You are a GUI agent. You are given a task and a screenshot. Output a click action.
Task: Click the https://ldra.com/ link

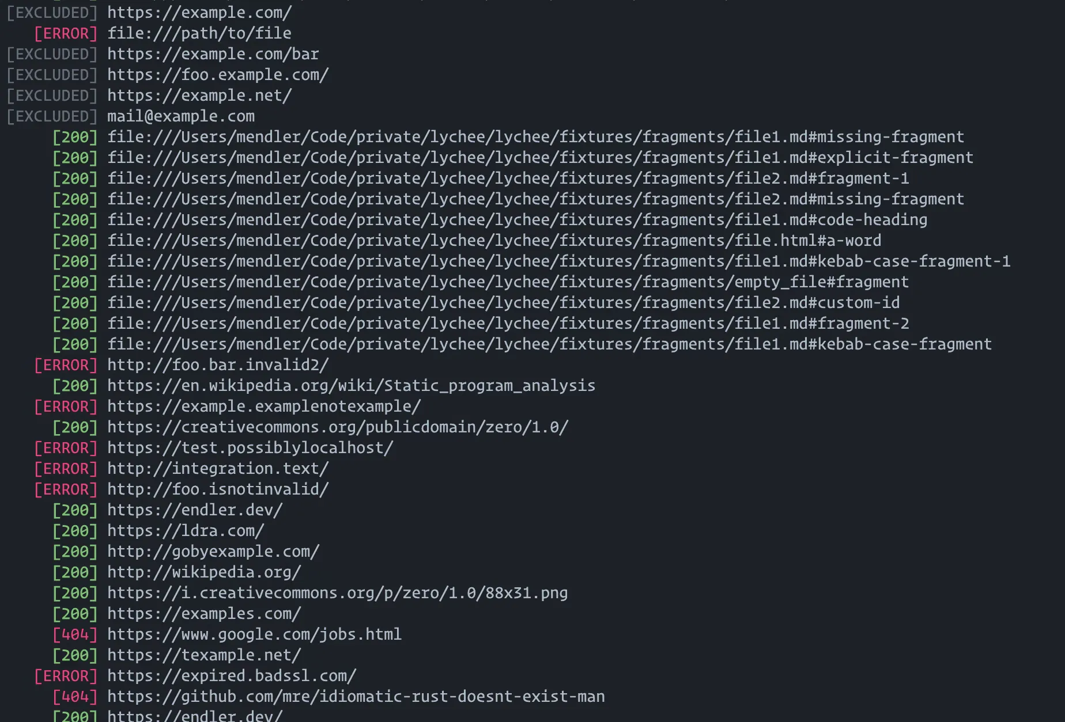pos(185,531)
